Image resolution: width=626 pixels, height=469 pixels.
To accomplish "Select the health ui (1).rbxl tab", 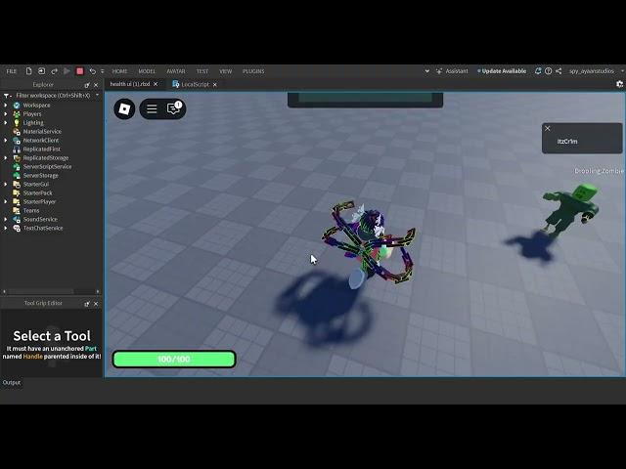I will [130, 84].
